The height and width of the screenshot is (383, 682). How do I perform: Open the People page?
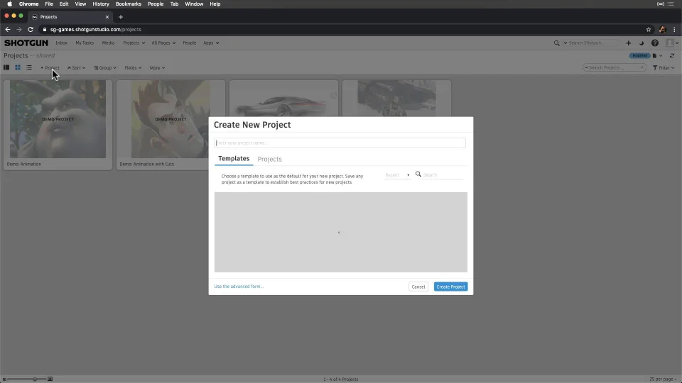pos(189,43)
